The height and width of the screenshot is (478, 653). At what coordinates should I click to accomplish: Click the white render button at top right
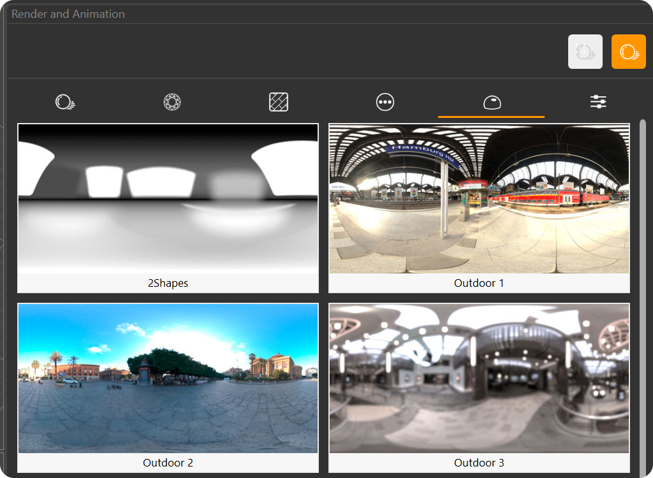point(585,52)
